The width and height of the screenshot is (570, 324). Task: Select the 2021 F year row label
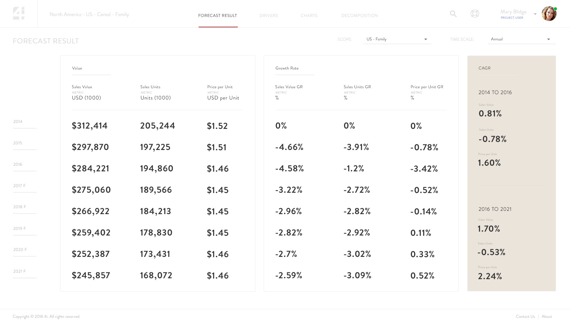(x=19, y=271)
